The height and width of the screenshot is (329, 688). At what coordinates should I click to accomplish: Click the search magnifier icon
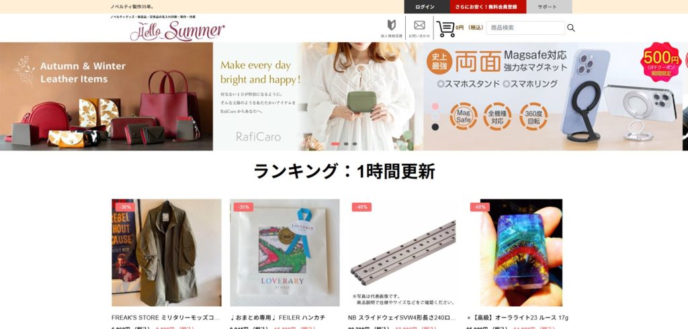point(571,28)
